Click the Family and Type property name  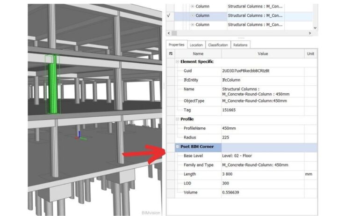point(199,165)
